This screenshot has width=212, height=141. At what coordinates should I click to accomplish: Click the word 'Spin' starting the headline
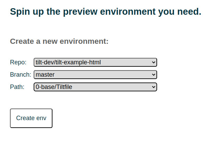tap(20, 12)
